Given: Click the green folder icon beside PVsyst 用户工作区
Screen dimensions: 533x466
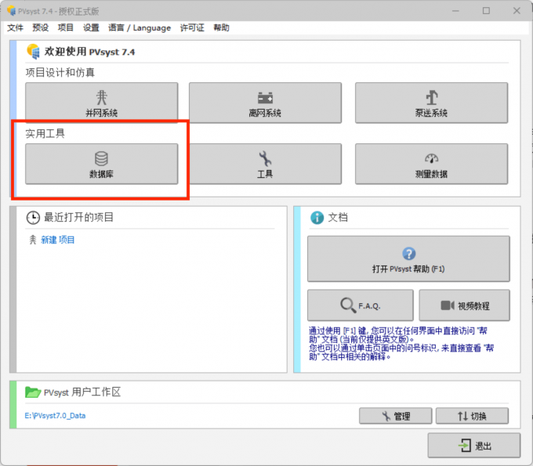Looking at the screenshot, I should coord(33,392).
